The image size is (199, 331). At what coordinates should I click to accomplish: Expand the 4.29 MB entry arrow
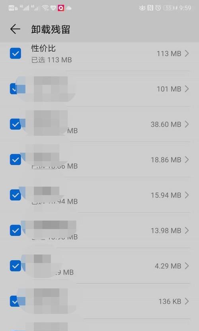187,266
